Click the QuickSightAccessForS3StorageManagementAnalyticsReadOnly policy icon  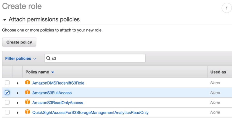pyautogui.click(x=27, y=112)
